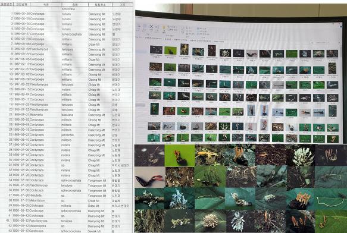Click the blue Help icon at ribbon's far right
Screen dimensions: 347x233
pos(341,27)
